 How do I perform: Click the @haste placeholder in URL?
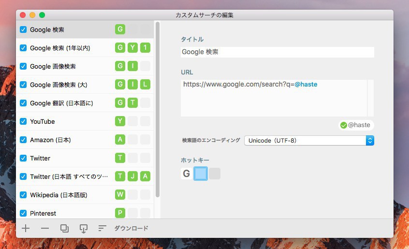(x=306, y=84)
